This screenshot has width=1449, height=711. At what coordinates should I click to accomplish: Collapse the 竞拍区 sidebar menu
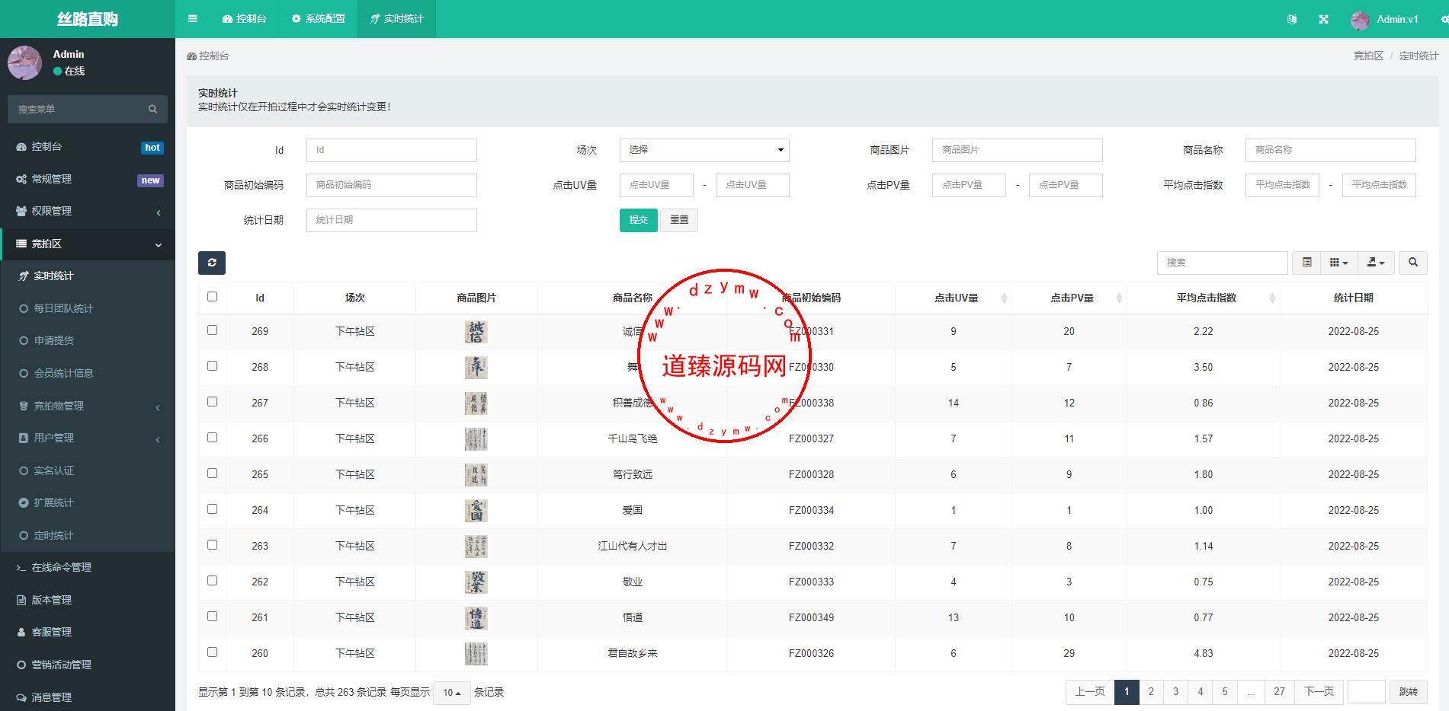[88, 244]
